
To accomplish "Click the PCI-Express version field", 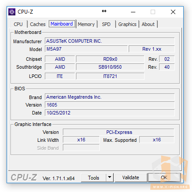I will (x=119, y=132).
